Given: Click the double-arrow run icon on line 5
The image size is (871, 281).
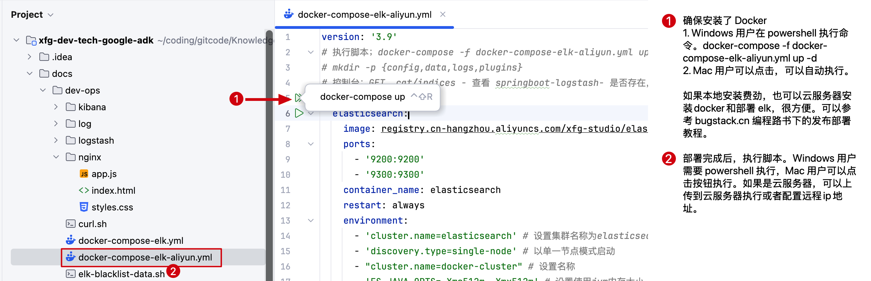Looking at the screenshot, I should 298,98.
